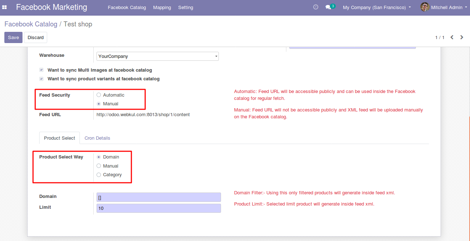The width and height of the screenshot is (470, 241).
Task: Click the Limit field label
Action: (x=45, y=207)
